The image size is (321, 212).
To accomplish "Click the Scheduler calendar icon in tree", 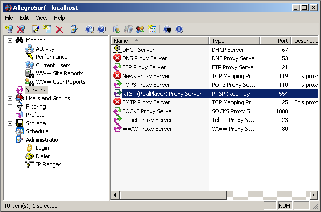I will pos(20,131).
